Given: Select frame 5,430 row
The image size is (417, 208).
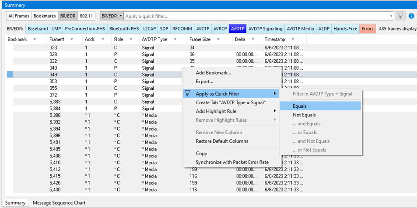Looking at the screenshot, I should coord(160,190).
